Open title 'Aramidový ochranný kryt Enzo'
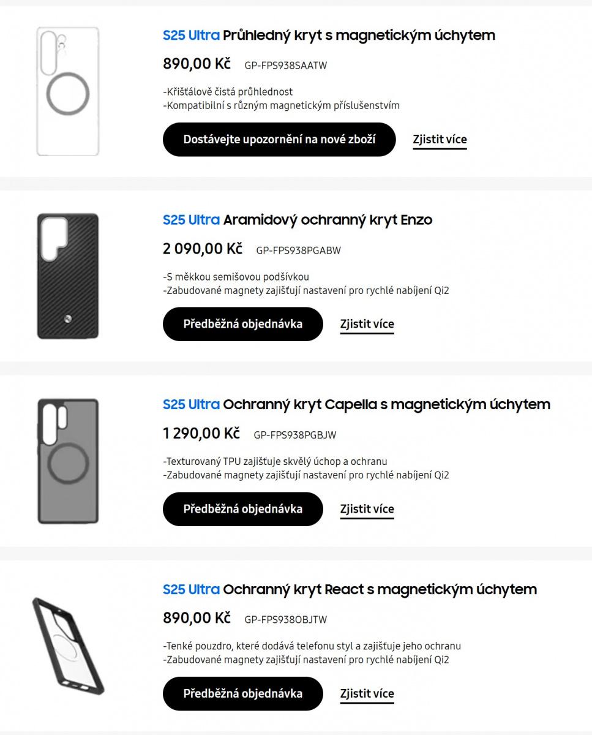 tap(328, 220)
